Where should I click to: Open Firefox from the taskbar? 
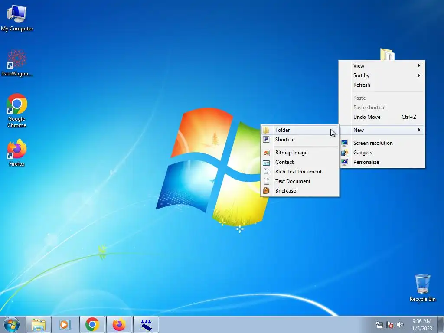(119, 324)
